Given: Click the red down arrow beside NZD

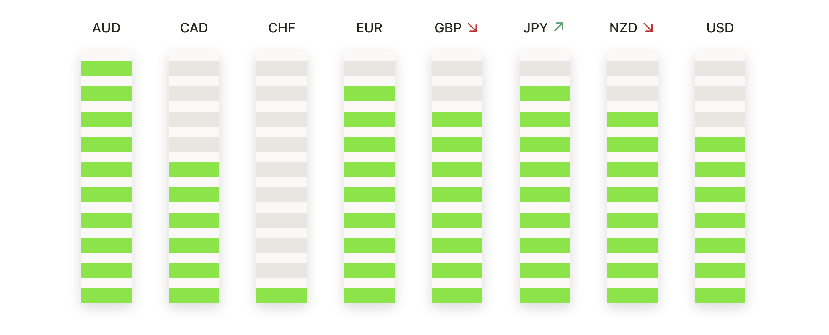Looking at the screenshot, I should pyautogui.click(x=648, y=28).
